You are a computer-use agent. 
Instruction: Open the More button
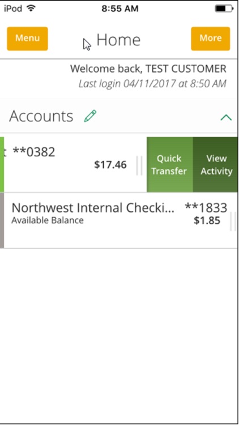[211, 39]
